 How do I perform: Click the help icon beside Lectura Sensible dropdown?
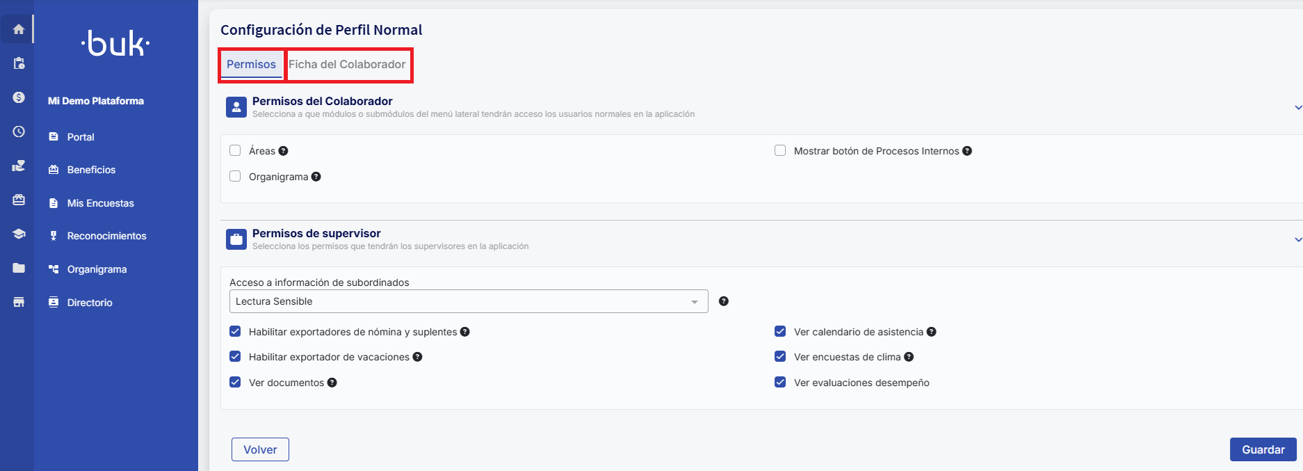(723, 301)
